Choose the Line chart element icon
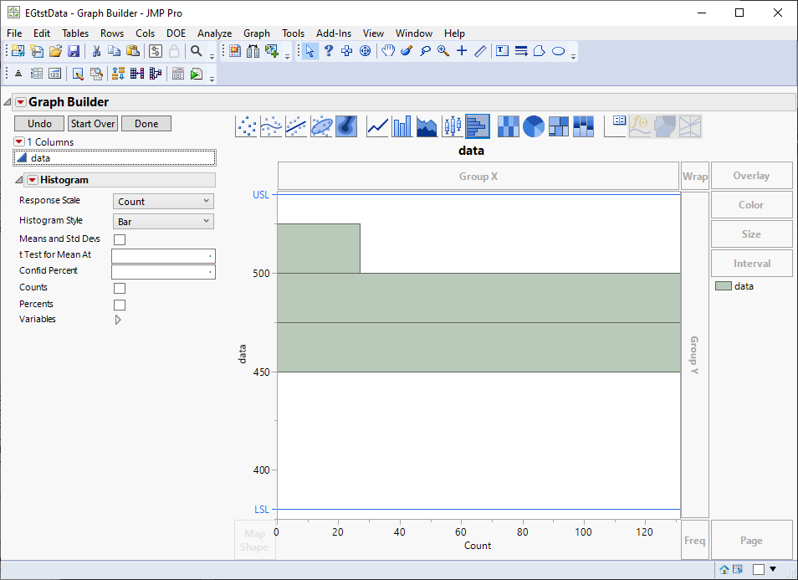Screen dimensions: 798x580 [x=378, y=126]
